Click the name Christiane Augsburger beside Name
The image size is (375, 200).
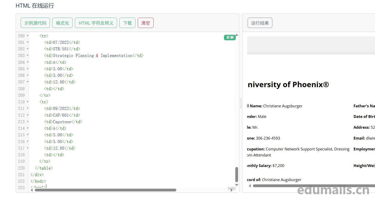(283, 106)
